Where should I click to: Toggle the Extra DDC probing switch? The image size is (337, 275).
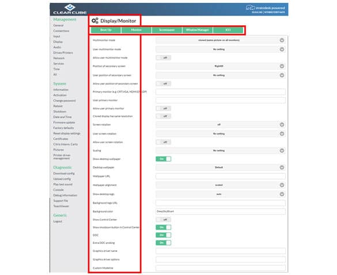point(164,243)
